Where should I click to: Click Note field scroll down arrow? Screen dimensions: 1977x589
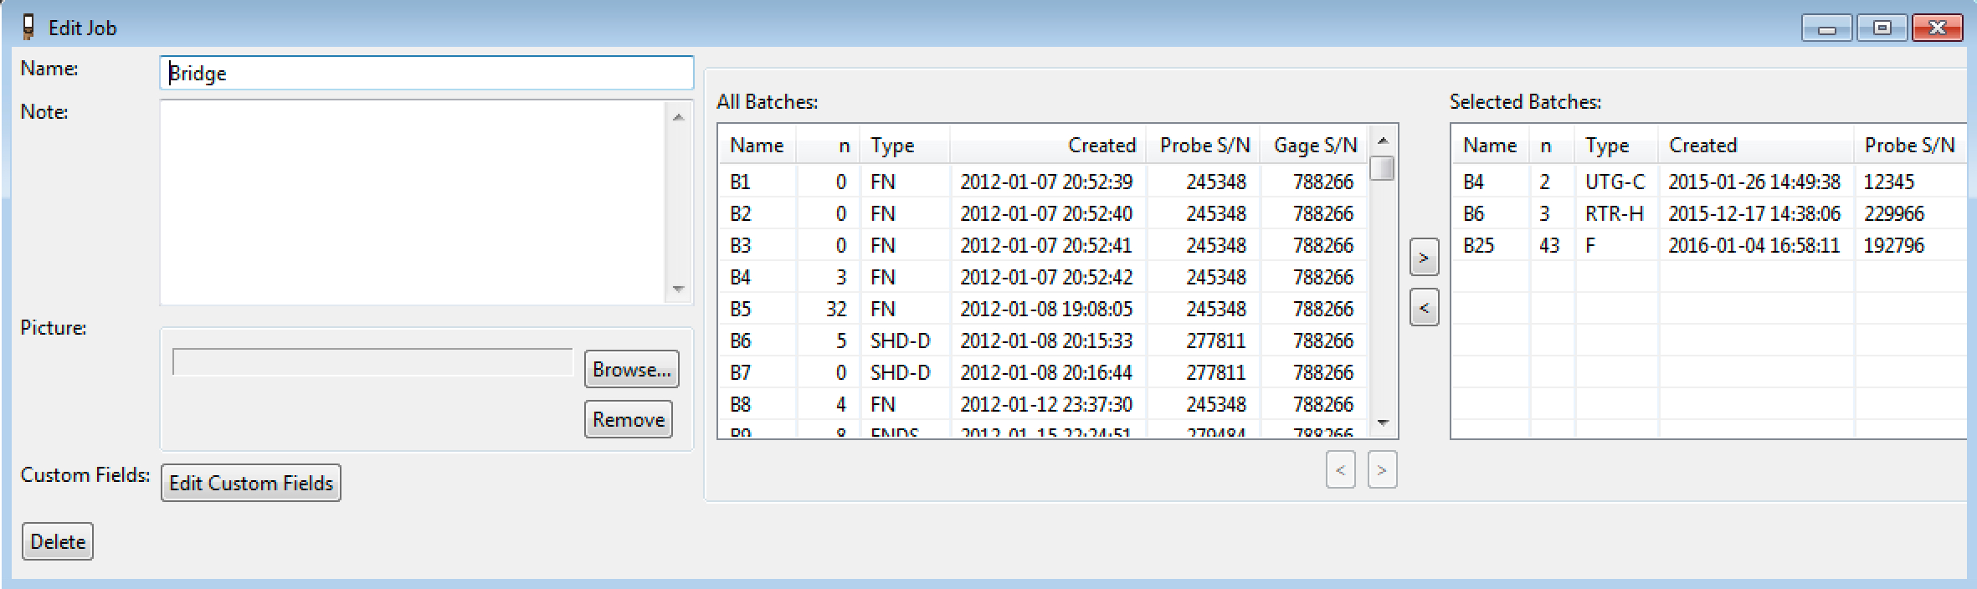click(678, 289)
